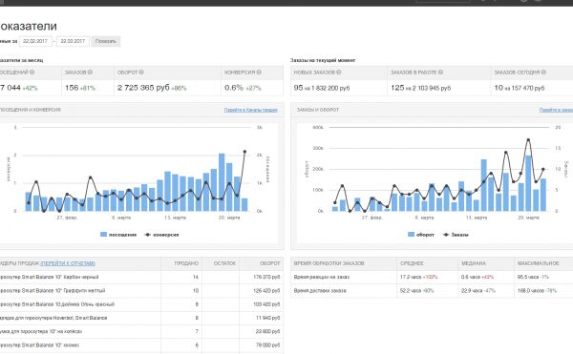Select the Hoverbot, Smart Balance charger row
The image size is (573, 354).
click(x=141, y=318)
